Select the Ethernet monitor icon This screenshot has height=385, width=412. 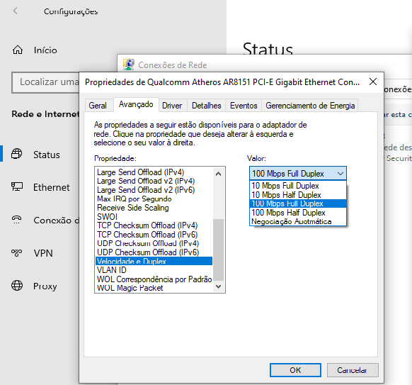[17, 187]
